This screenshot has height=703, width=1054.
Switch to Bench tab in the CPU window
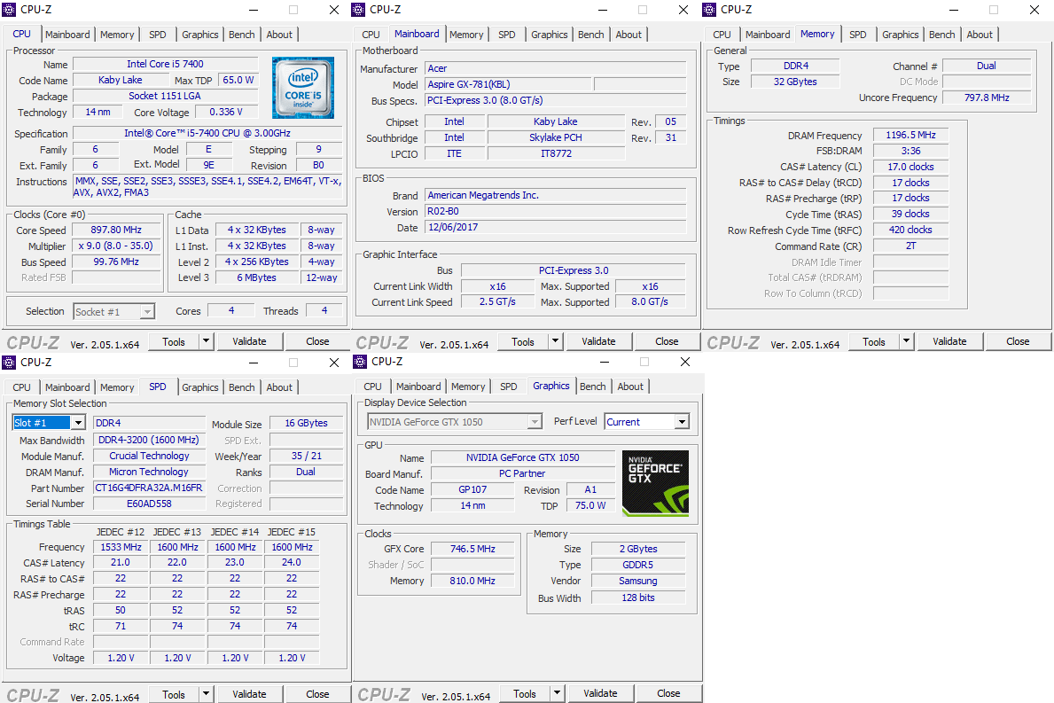point(241,35)
